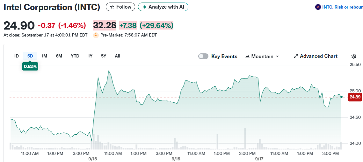Viewport: 363px width, 162px height.
Task: Click the INTC news badge icon
Action: (318, 7)
